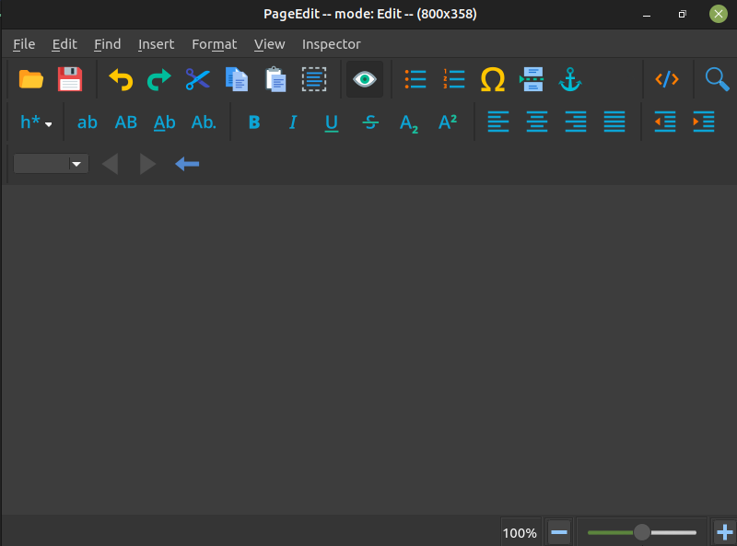Decrease paragraph indent
This screenshot has height=546, width=737.
(665, 122)
